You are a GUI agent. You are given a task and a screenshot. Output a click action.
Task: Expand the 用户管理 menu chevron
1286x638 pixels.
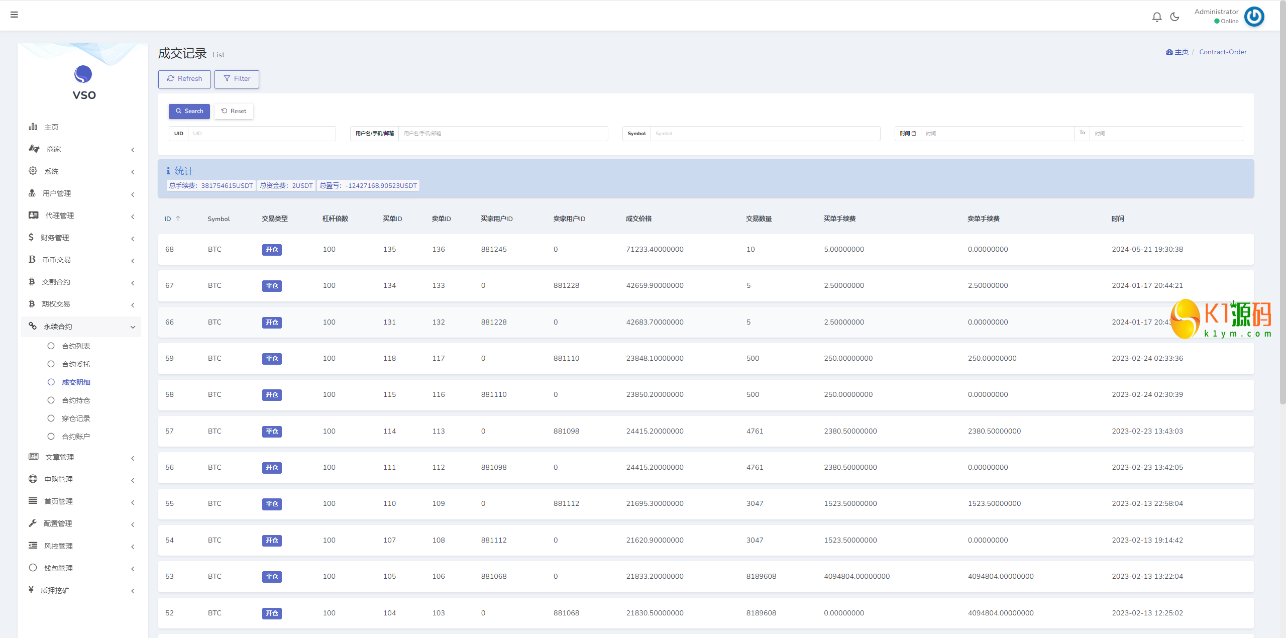(133, 194)
